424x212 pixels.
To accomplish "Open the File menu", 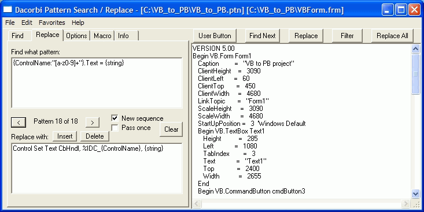I will click(10, 23).
